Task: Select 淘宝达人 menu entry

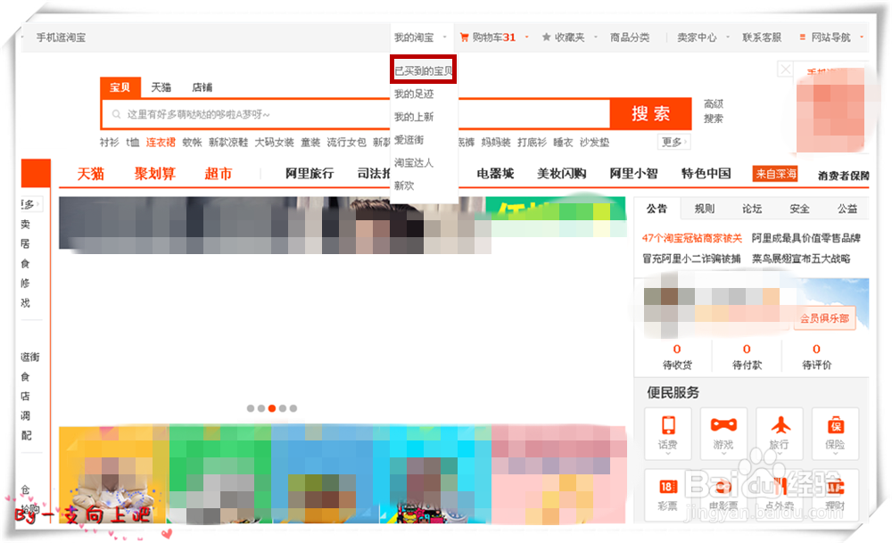Action: [414, 162]
